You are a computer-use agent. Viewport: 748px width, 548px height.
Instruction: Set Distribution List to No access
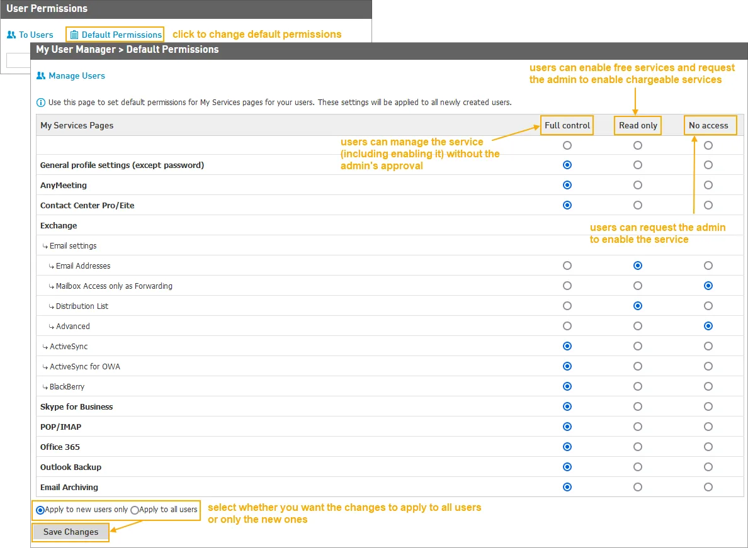click(708, 305)
